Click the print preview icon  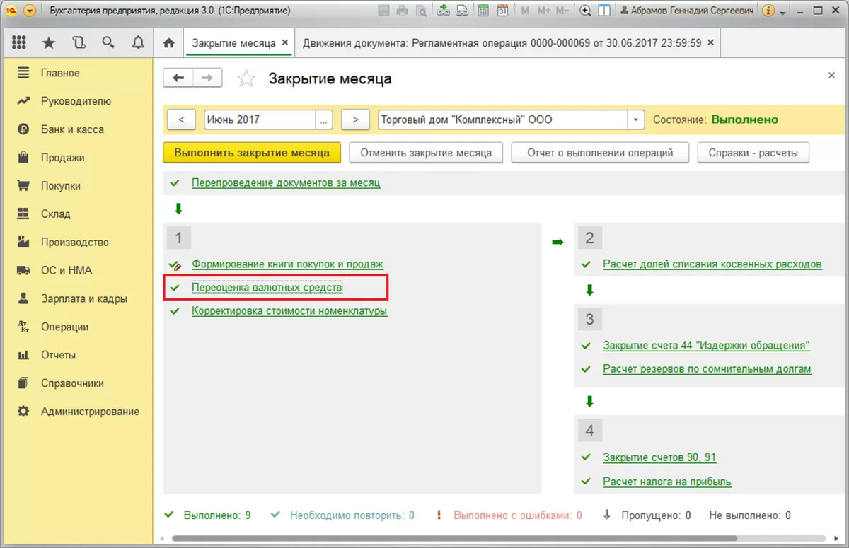point(422,11)
